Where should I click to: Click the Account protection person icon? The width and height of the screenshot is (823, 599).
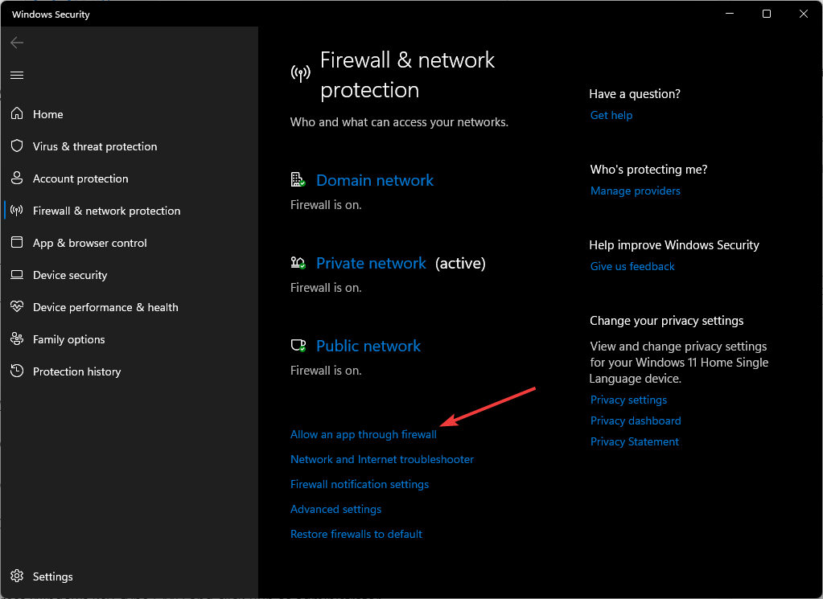coord(17,178)
